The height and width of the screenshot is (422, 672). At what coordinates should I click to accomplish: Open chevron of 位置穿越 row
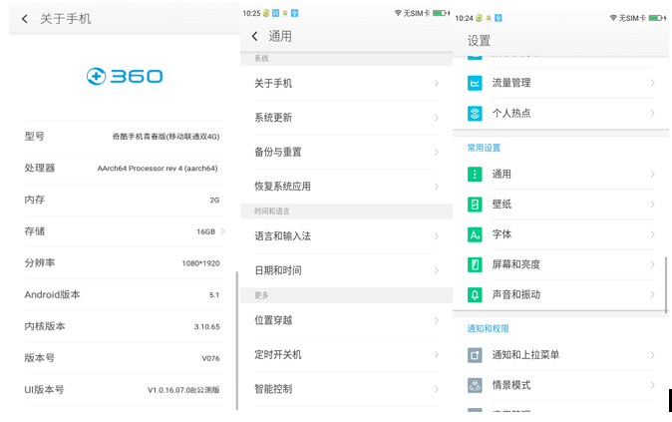(x=437, y=320)
